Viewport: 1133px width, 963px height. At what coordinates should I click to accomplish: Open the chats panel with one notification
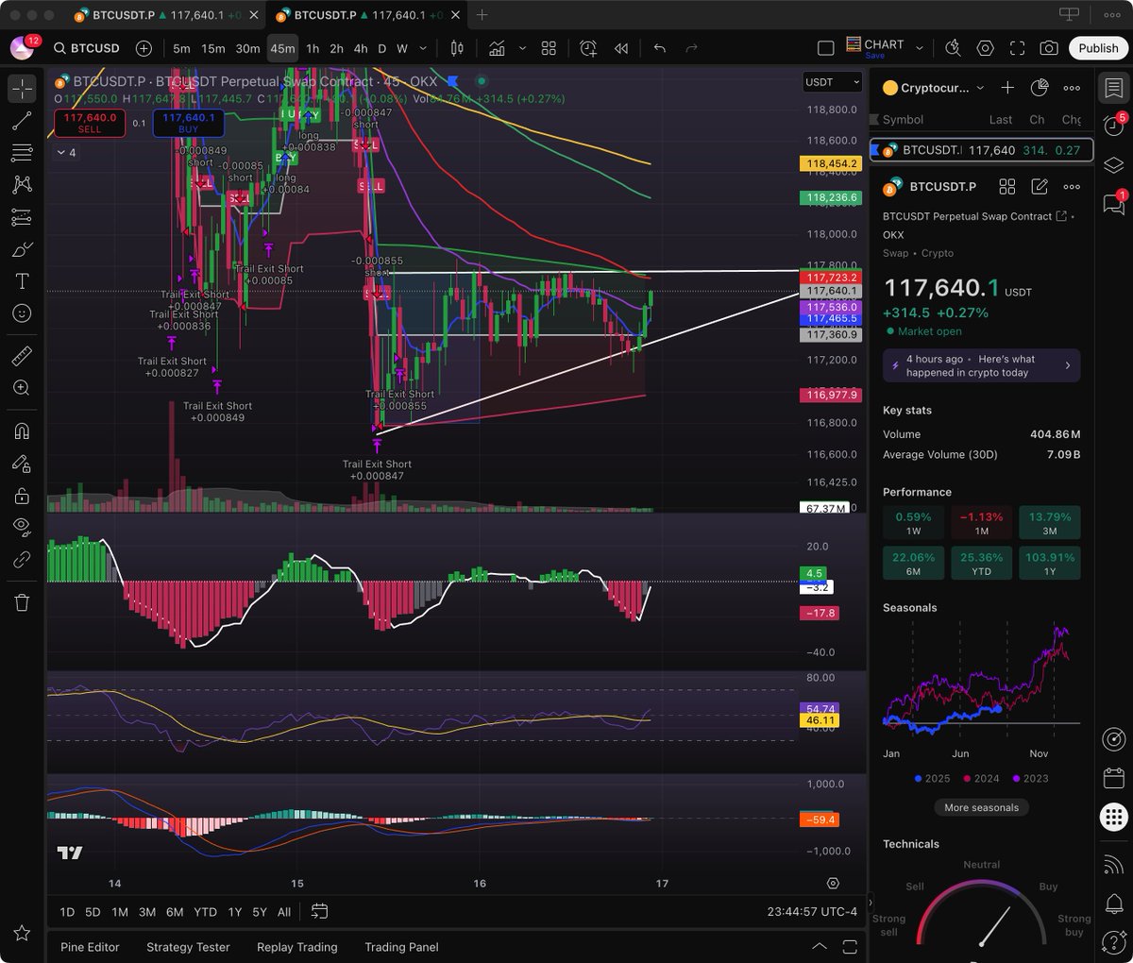point(1114,204)
